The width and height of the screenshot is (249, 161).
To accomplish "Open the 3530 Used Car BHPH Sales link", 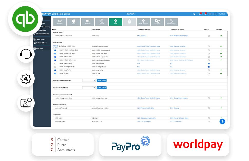I will pyautogui.click(x=179, y=36).
